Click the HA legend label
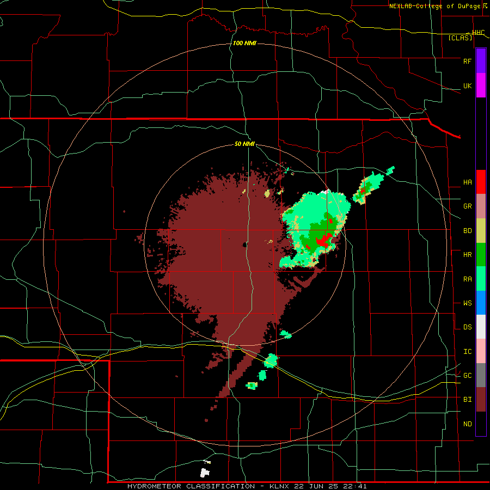The width and height of the screenshot is (490, 490). coord(467,182)
